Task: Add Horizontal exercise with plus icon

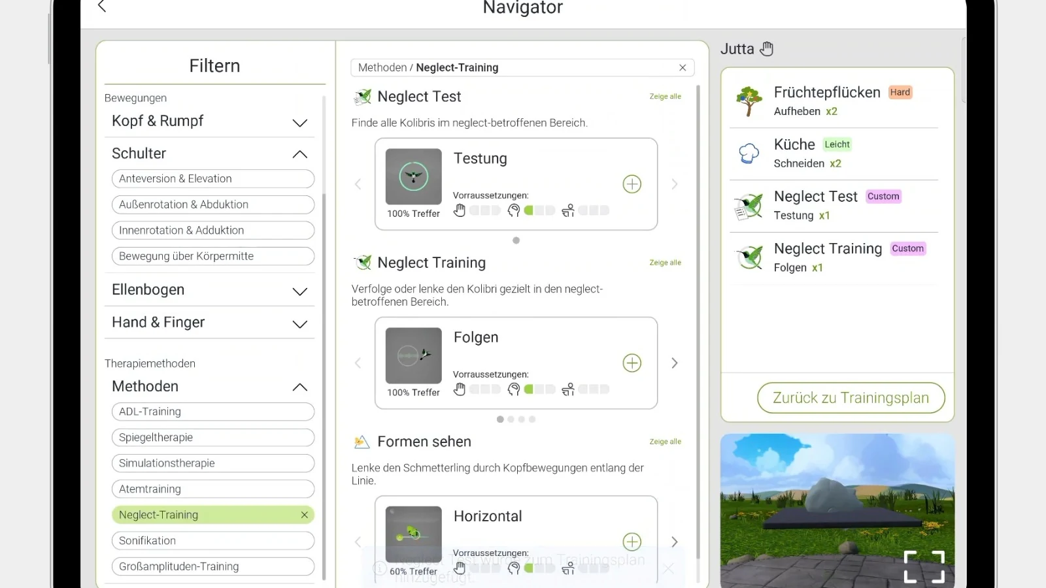Action: pyautogui.click(x=632, y=542)
